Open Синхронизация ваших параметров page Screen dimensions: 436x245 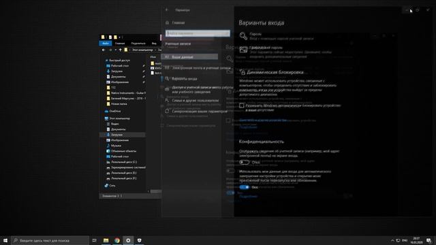(200, 111)
